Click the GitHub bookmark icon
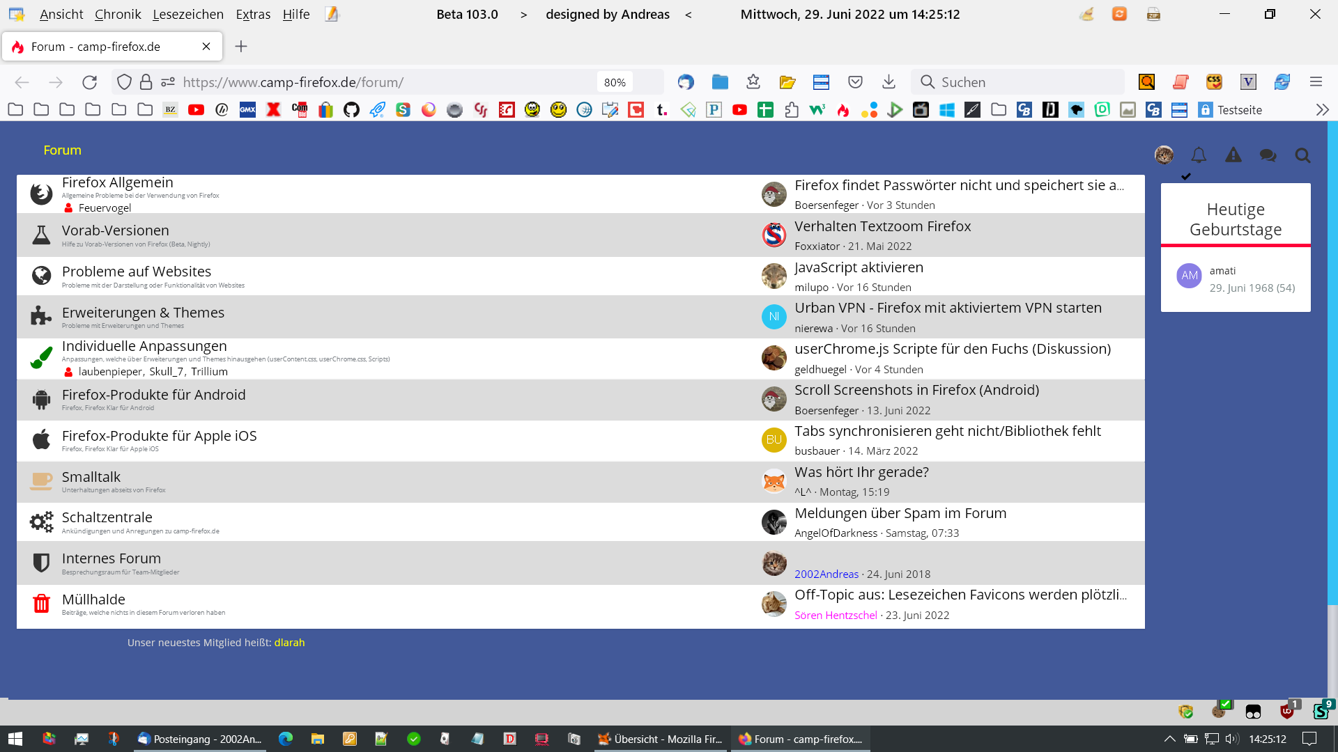1338x752 pixels. coord(351,110)
